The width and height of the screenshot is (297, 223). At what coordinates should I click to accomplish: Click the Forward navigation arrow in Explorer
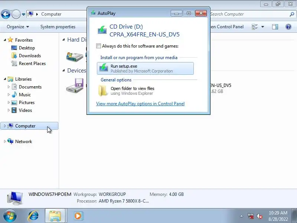[x=16, y=14]
